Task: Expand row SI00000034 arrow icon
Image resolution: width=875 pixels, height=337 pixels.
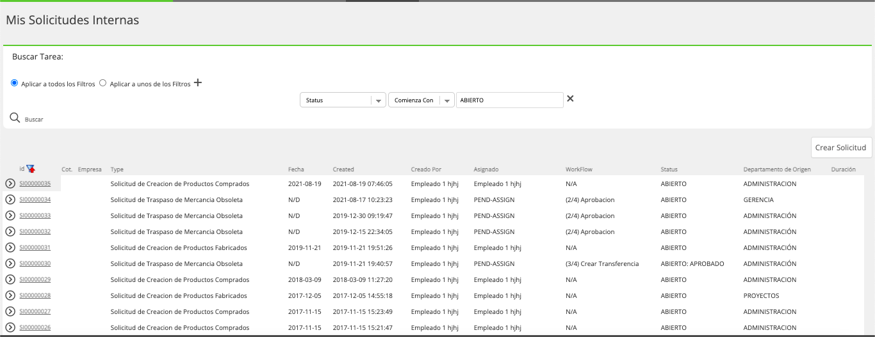Action: click(10, 200)
